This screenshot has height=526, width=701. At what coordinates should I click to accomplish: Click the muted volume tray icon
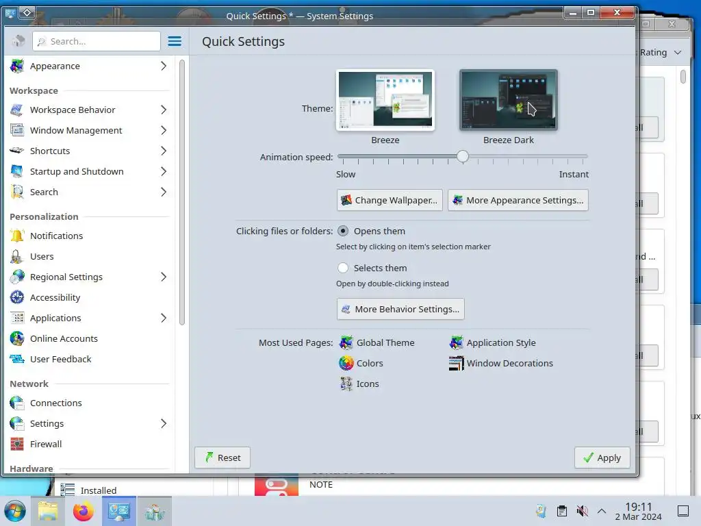point(582,511)
